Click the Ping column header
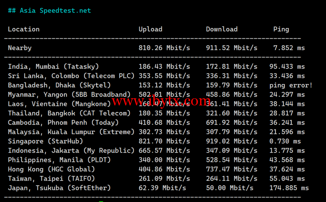Screen dimensions: 326x202 (x=281, y=29)
